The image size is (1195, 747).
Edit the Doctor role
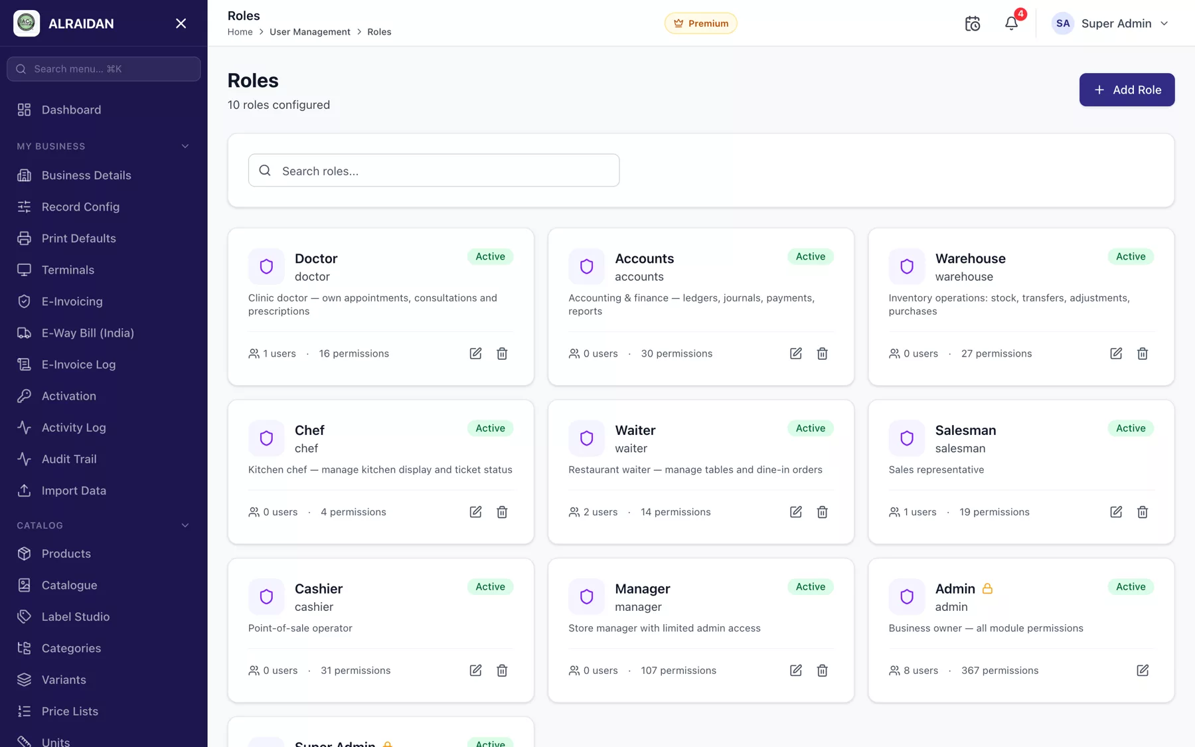[475, 353]
